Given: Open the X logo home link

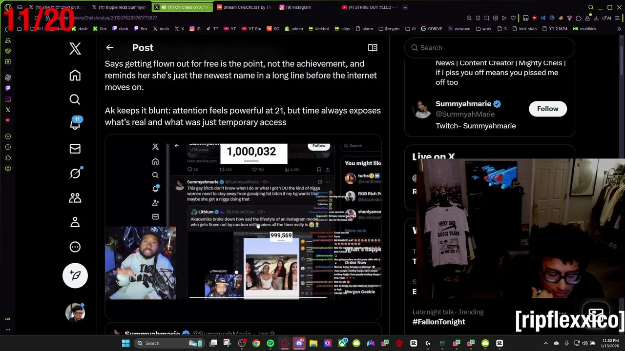Looking at the screenshot, I should pyautogui.click(x=75, y=48).
